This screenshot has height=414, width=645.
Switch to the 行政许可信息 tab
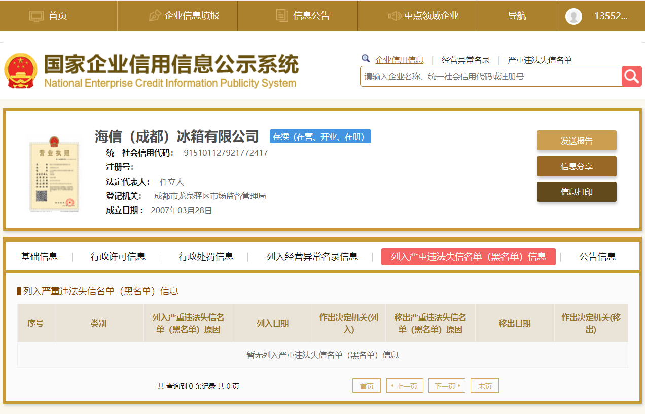[118, 257]
